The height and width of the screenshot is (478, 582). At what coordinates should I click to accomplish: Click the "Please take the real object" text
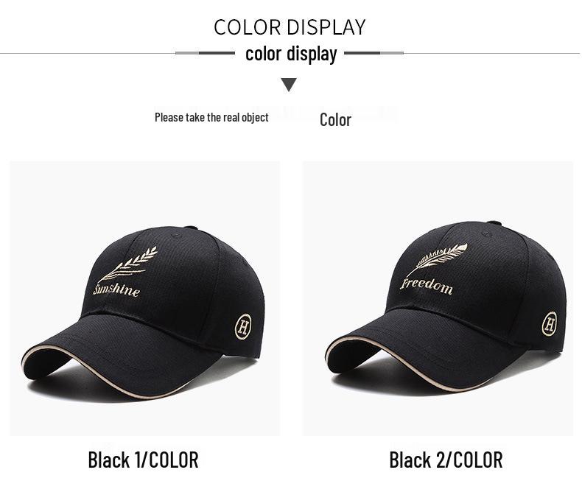[x=211, y=117]
